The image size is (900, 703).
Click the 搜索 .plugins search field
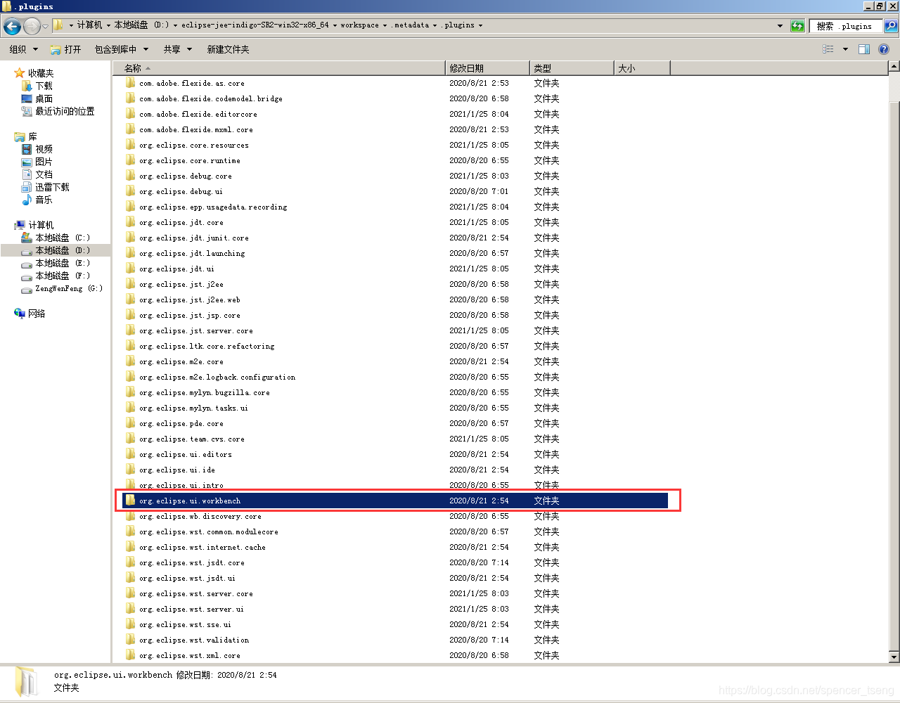(847, 26)
